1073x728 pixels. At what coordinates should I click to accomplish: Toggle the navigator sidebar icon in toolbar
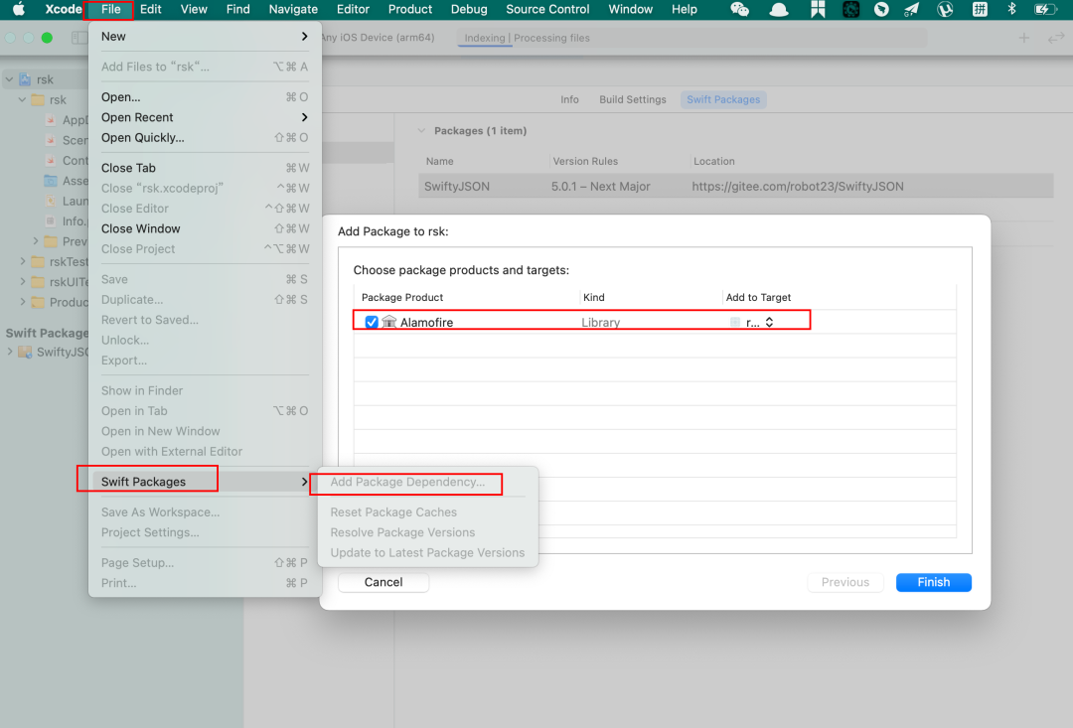point(79,38)
